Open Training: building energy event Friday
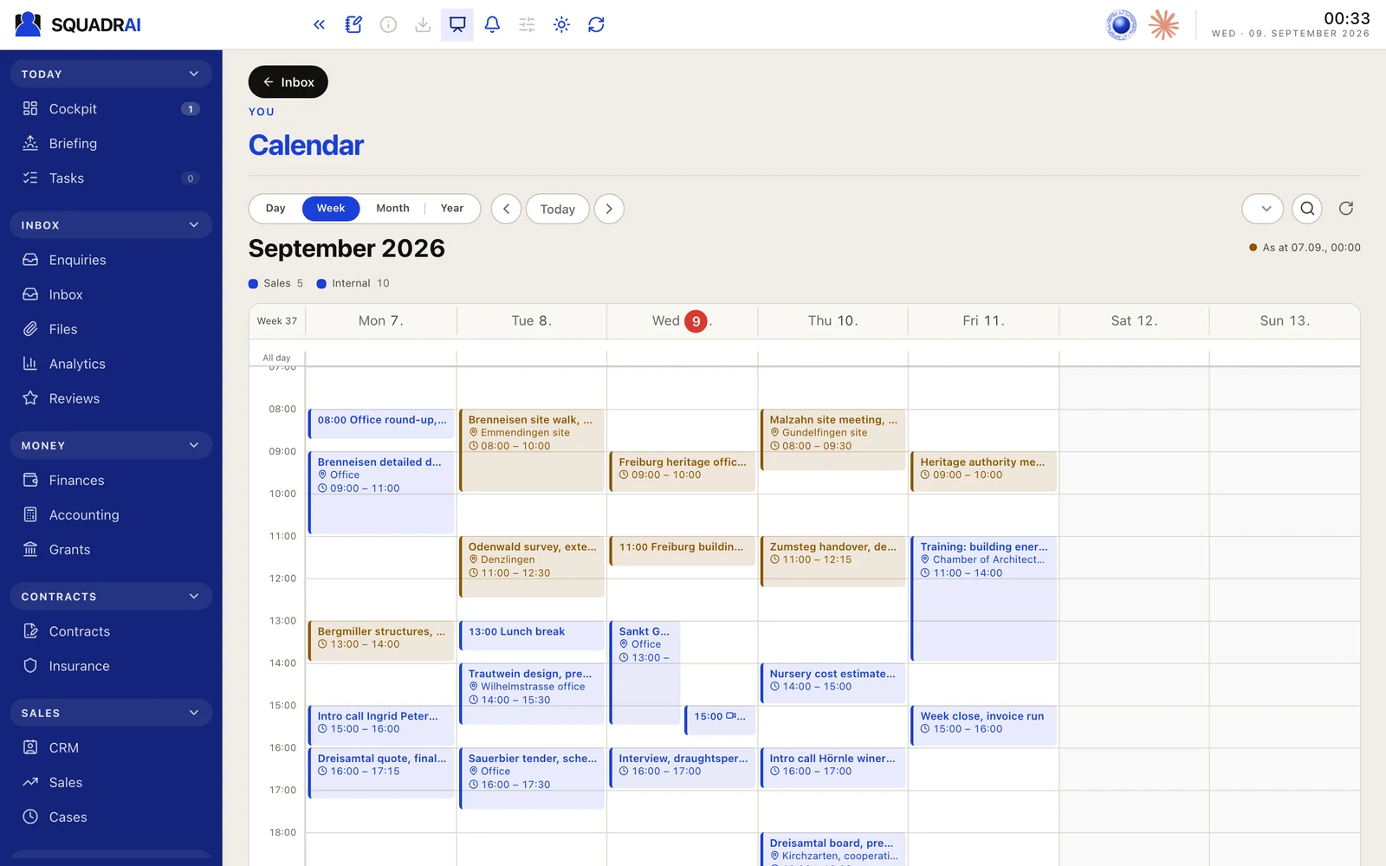Image resolution: width=1386 pixels, height=866 pixels. click(x=983, y=598)
